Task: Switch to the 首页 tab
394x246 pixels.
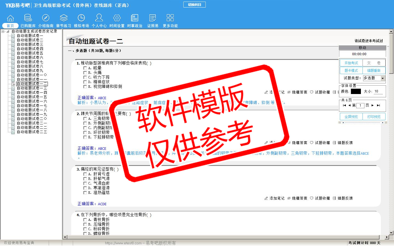Action: [x=10, y=26]
